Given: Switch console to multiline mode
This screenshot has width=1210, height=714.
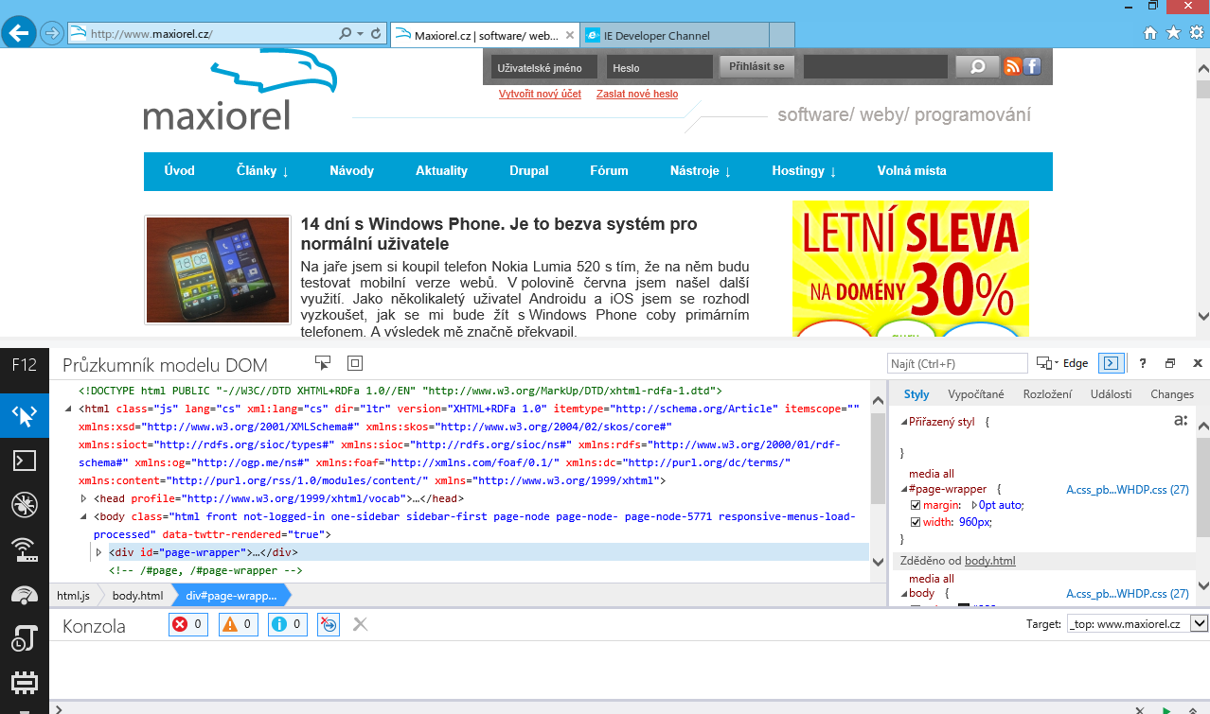Looking at the screenshot, I should point(1191,709).
